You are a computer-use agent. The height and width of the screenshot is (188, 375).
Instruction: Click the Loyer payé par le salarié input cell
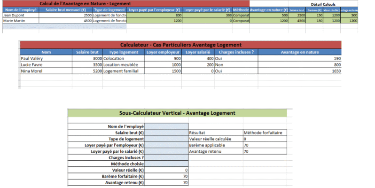[x=166, y=151]
